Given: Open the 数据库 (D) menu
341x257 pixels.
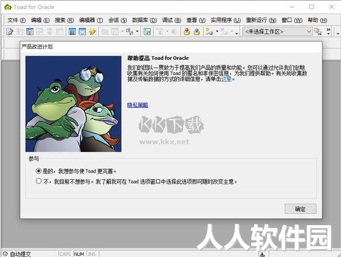Looking at the screenshot, I should pos(144,20).
